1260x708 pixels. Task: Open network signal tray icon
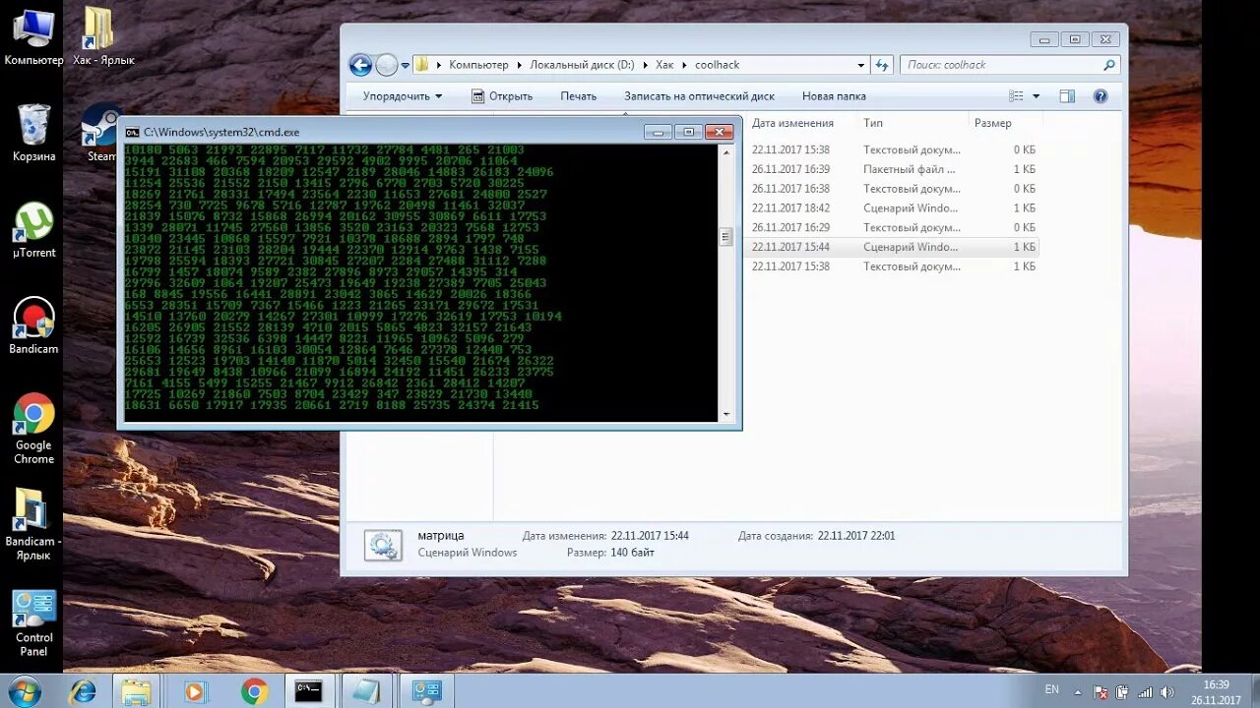click(x=1145, y=692)
